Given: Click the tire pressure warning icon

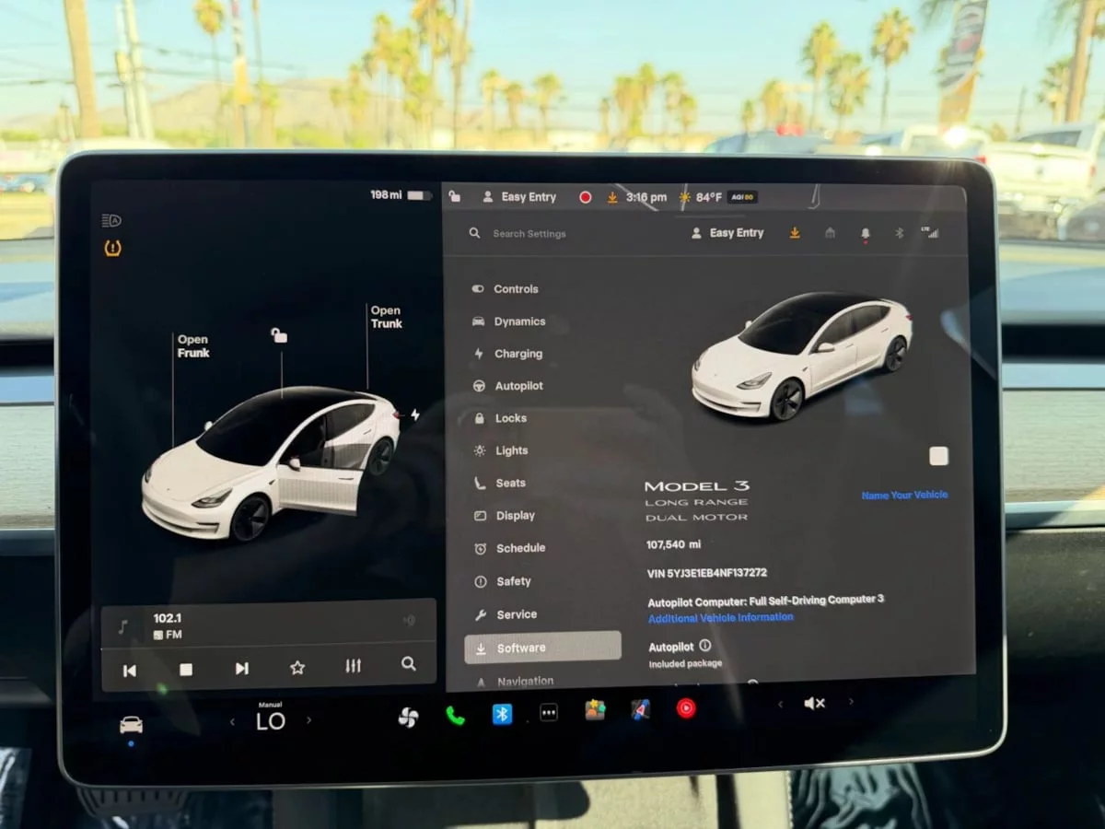Looking at the screenshot, I should point(112,248).
